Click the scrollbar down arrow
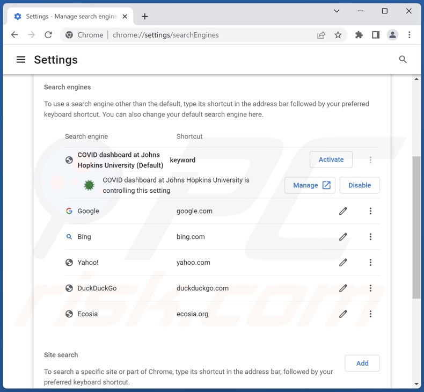Image resolution: width=424 pixels, height=392 pixels. pyautogui.click(x=416, y=384)
